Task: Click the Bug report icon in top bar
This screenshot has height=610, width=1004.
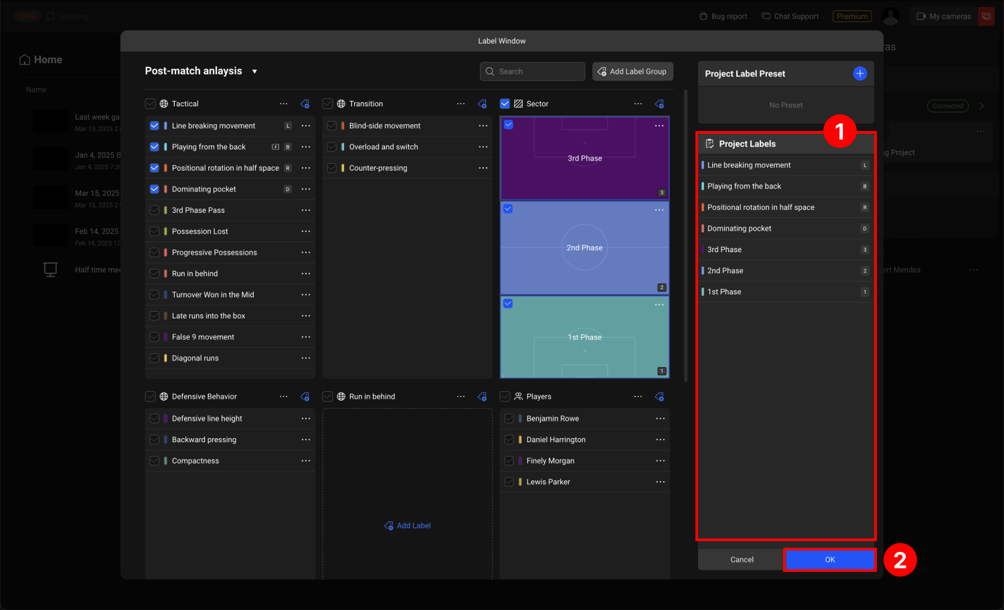Action: (x=703, y=16)
